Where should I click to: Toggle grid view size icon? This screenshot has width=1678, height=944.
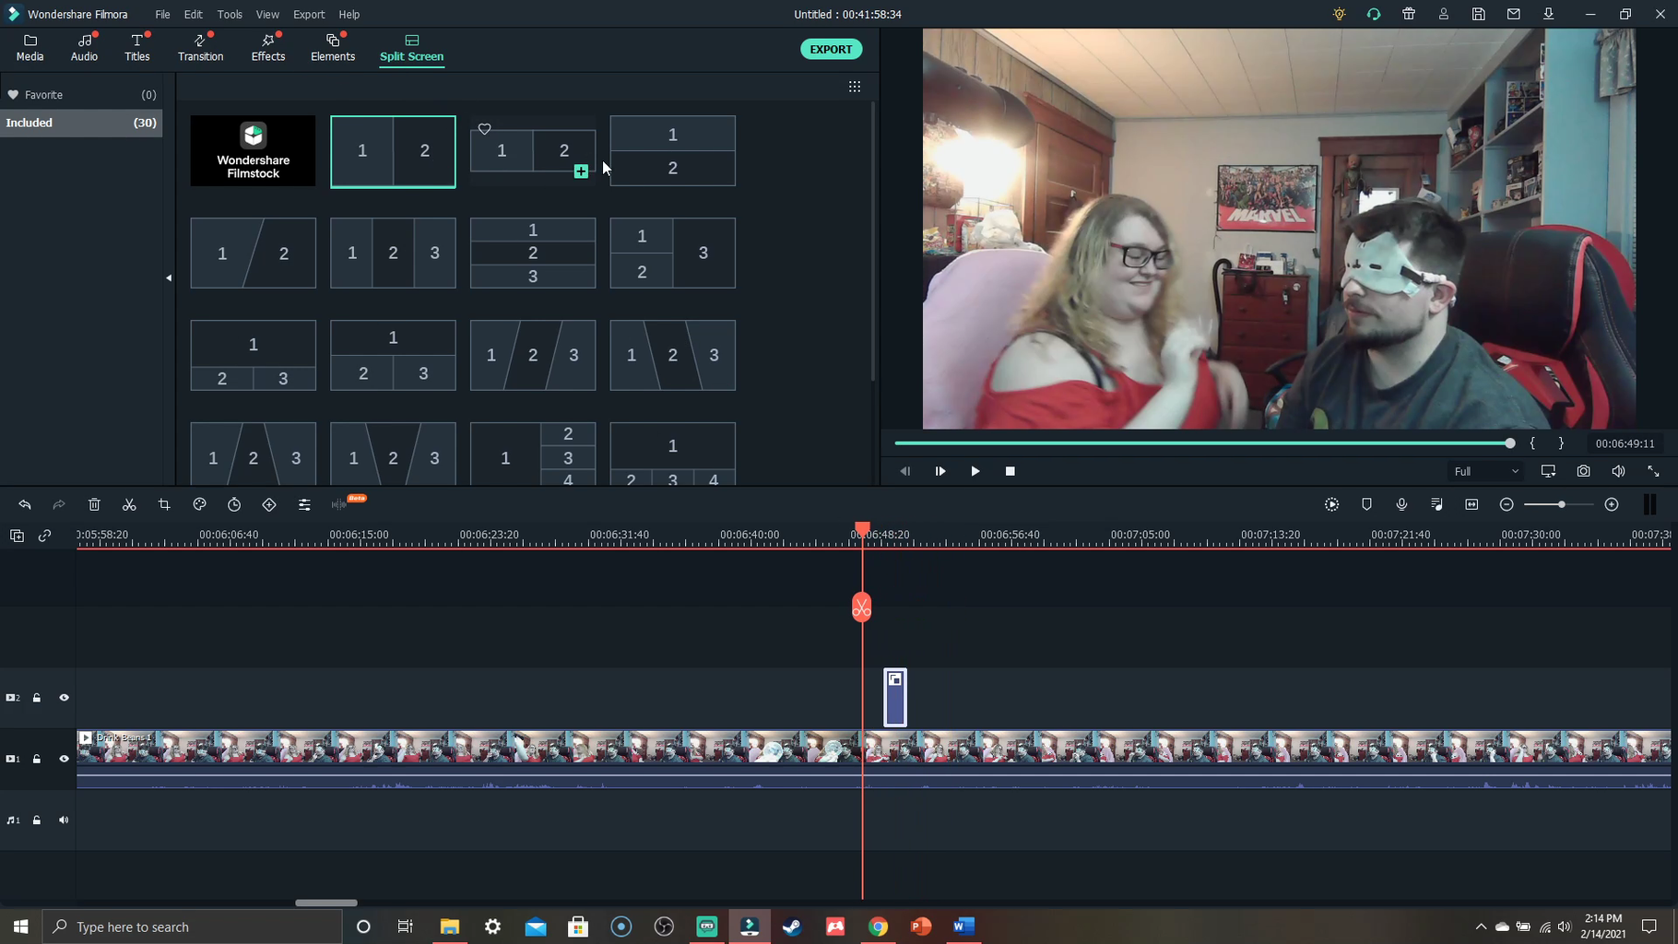click(855, 87)
